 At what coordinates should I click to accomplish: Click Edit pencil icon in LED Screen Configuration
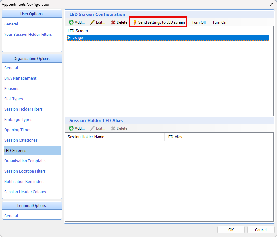pos(92,22)
